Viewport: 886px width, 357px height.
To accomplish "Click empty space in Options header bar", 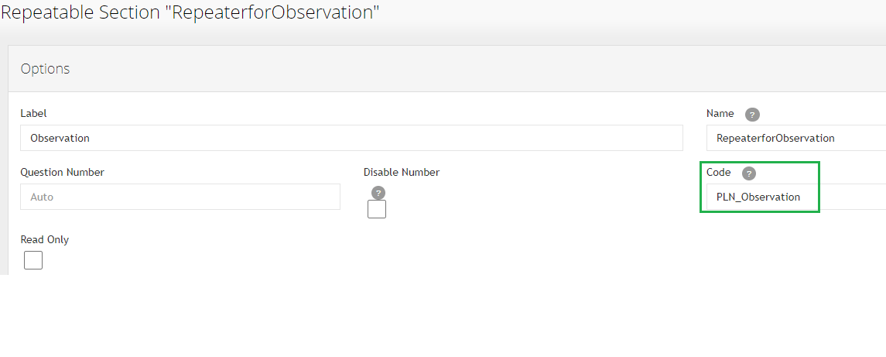I will pyautogui.click(x=452, y=69).
